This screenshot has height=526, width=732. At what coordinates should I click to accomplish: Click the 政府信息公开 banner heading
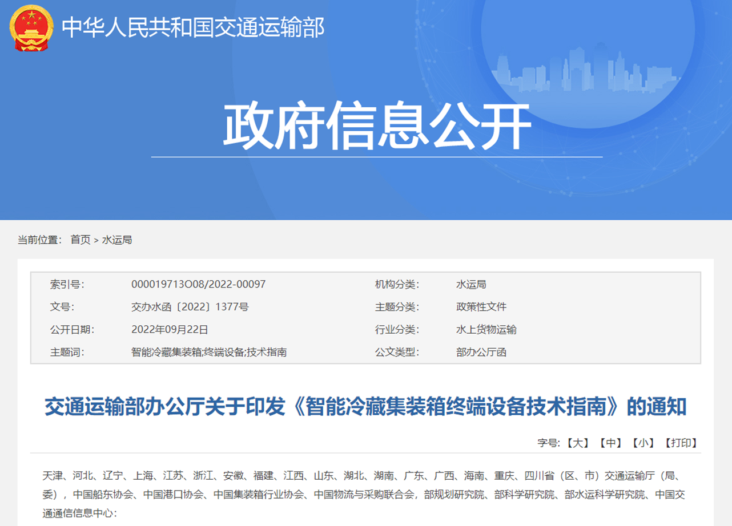point(377,126)
